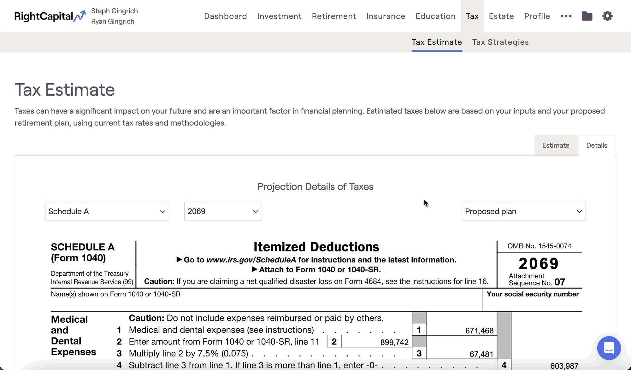
Task: Select the Tax Estimate sub-tab
Action: pyautogui.click(x=437, y=42)
